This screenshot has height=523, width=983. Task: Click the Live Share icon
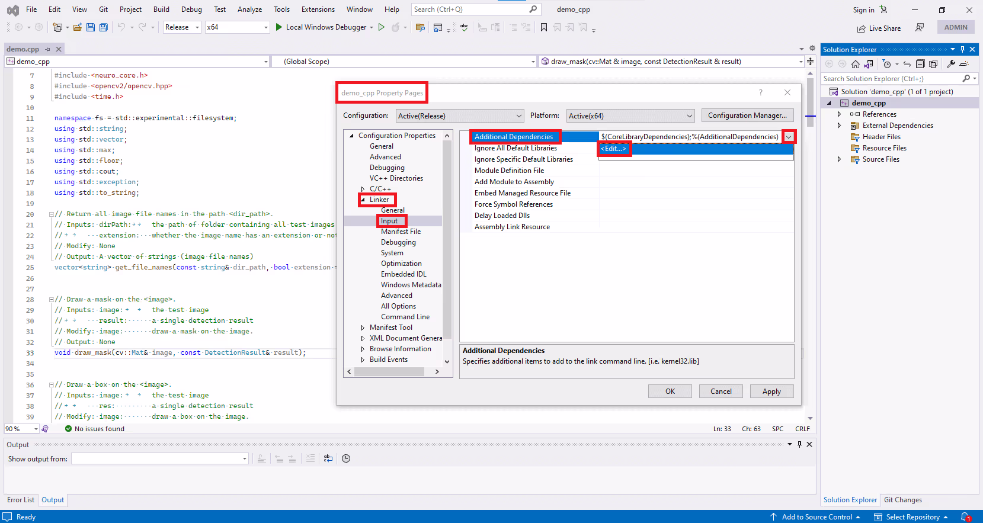[x=861, y=28]
